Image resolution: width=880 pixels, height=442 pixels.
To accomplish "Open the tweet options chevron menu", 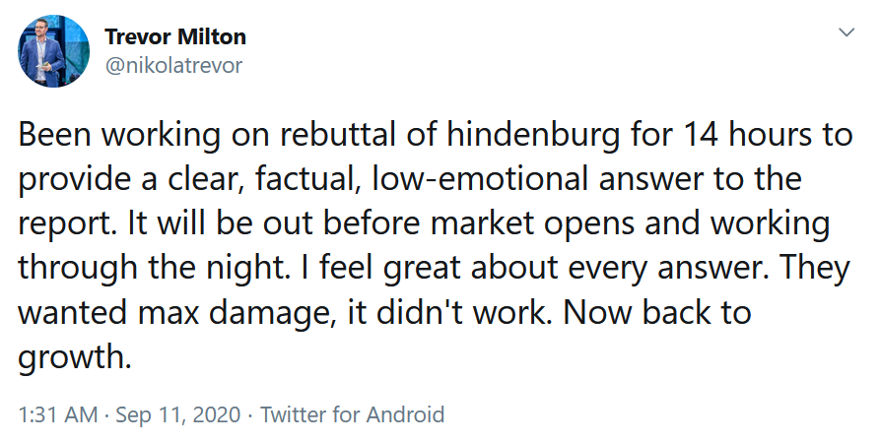I will tap(846, 32).
